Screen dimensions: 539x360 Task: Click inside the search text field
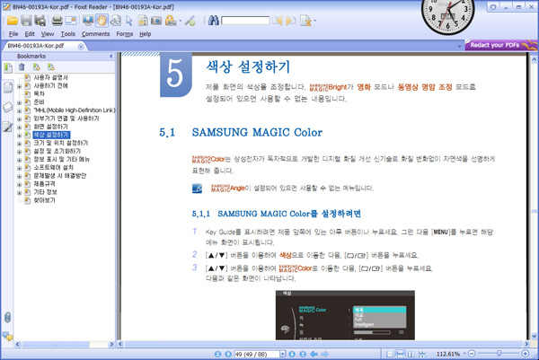[x=245, y=21]
